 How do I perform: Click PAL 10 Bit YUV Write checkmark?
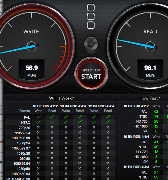(38, 117)
